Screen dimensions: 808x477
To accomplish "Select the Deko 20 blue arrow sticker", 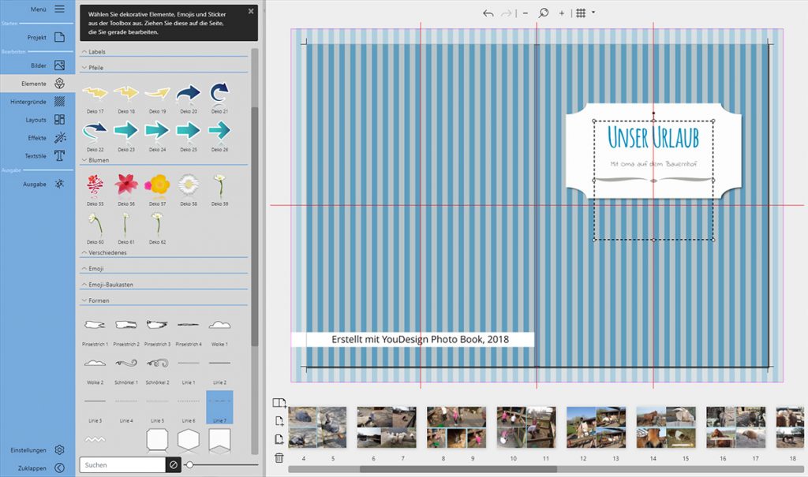I will [x=188, y=94].
